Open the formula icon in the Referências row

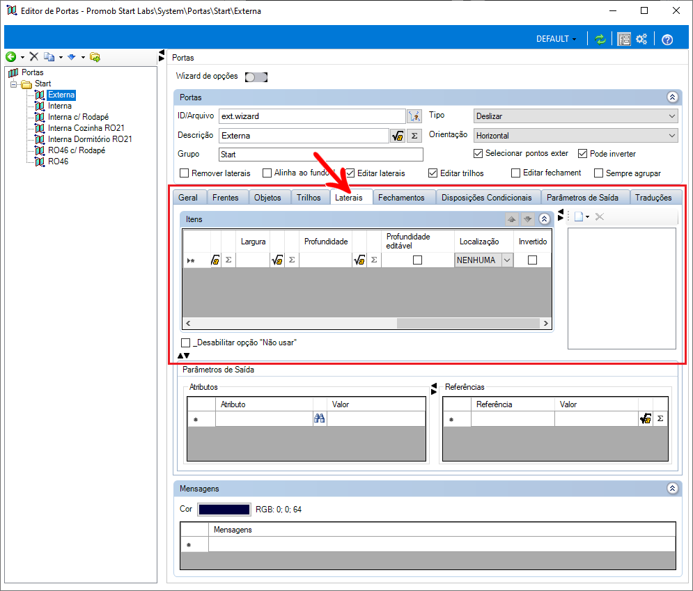click(x=645, y=418)
